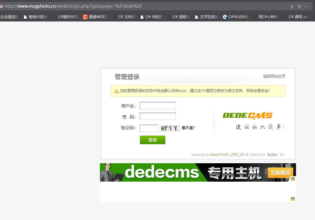Open the 通過WEB bookmark with red C icon
The width and height of the screenshot is (315, 220).
coord(95,17)
